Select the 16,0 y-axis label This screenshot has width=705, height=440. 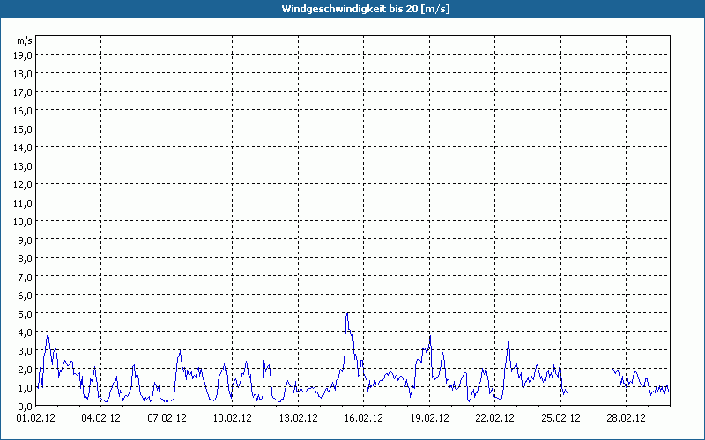(x=23, y=111)
